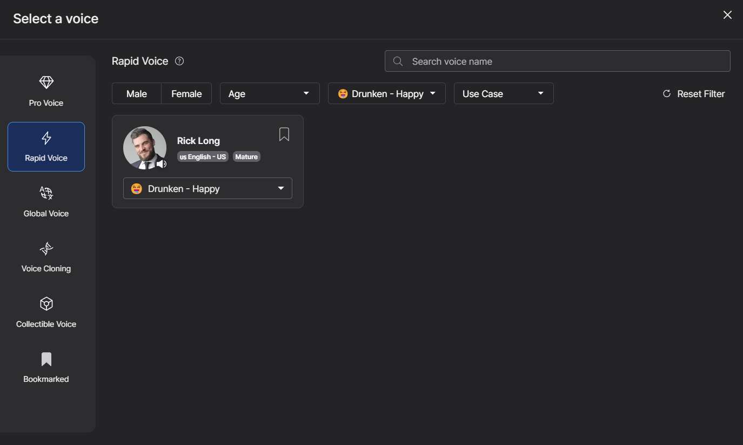The width and height of the screenshot is (743, 445).
Task: Toggle the Female gender filter
Action: [x=186, y=94]
